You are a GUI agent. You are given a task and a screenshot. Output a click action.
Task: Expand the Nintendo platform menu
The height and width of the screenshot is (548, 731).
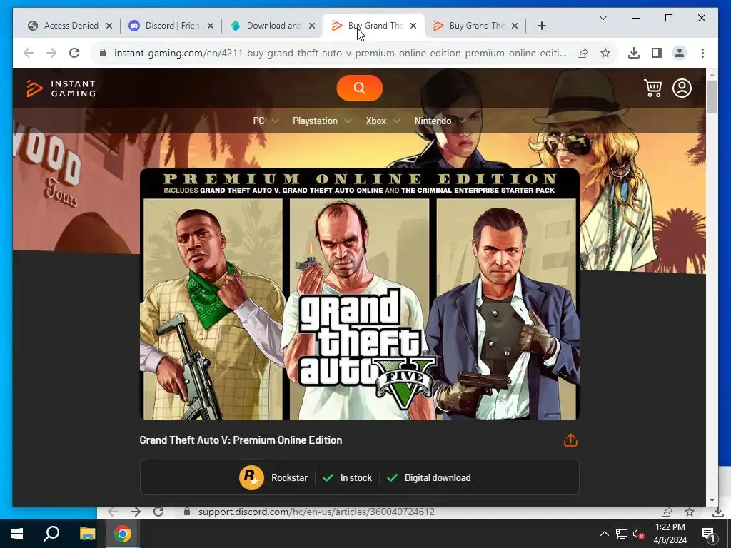(x=440, y=121)
